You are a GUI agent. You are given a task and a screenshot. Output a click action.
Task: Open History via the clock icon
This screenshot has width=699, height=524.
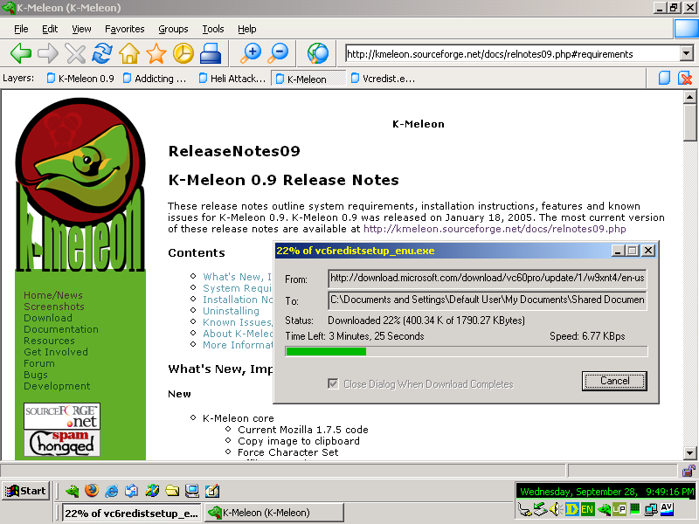(183, 54)
